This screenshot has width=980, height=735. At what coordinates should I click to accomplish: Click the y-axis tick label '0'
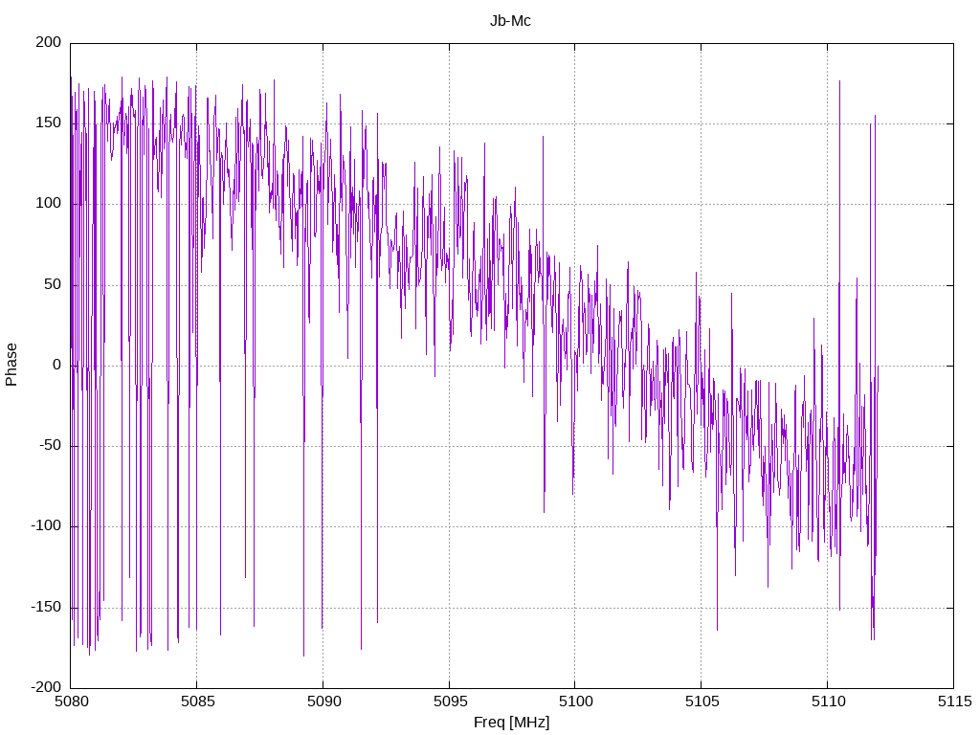pyautogui.click(x=57, y=365)
